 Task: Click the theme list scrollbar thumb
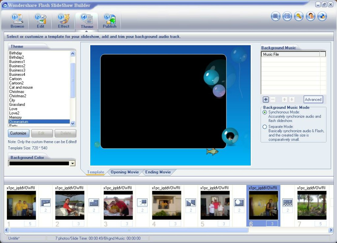73,80
